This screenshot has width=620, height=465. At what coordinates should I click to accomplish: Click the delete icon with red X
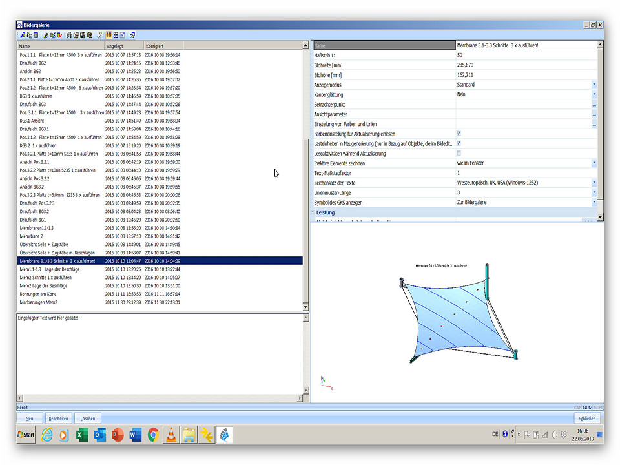click(60, 35)
